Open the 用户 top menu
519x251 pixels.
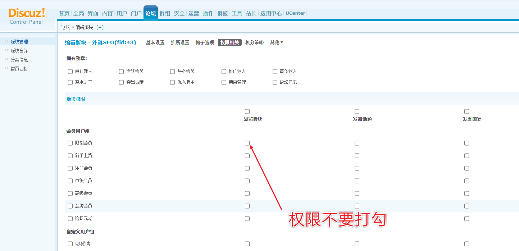[122, 13]
